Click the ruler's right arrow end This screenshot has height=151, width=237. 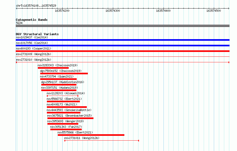click(229, 8)
